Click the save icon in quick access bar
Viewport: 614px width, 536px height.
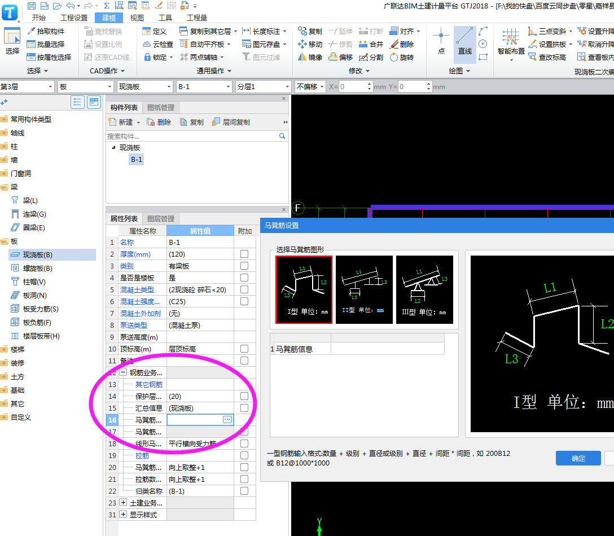tap(32, 6)
